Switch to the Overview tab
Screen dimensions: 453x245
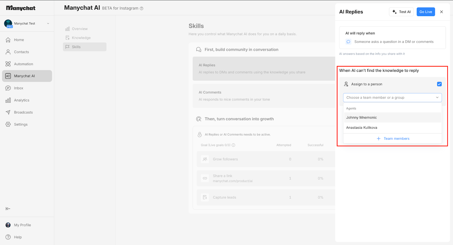pos(80,29)
